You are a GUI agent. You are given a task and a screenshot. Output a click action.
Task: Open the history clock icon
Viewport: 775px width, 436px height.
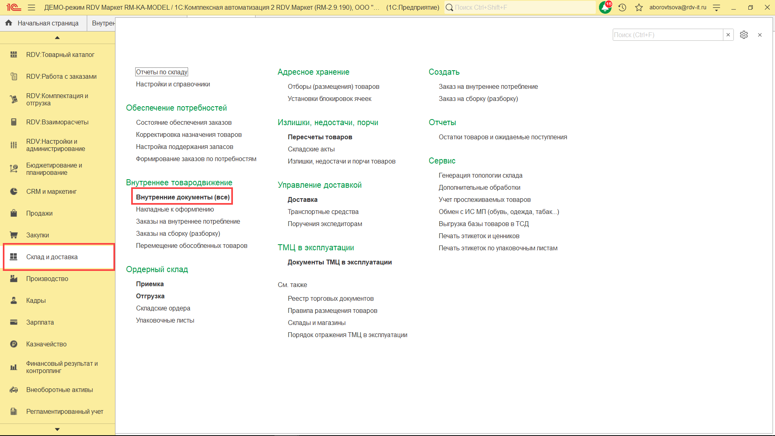tap(622, 8)
